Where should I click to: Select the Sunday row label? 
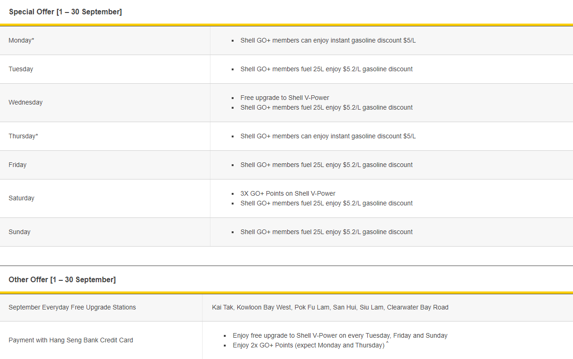pos(19,232)
